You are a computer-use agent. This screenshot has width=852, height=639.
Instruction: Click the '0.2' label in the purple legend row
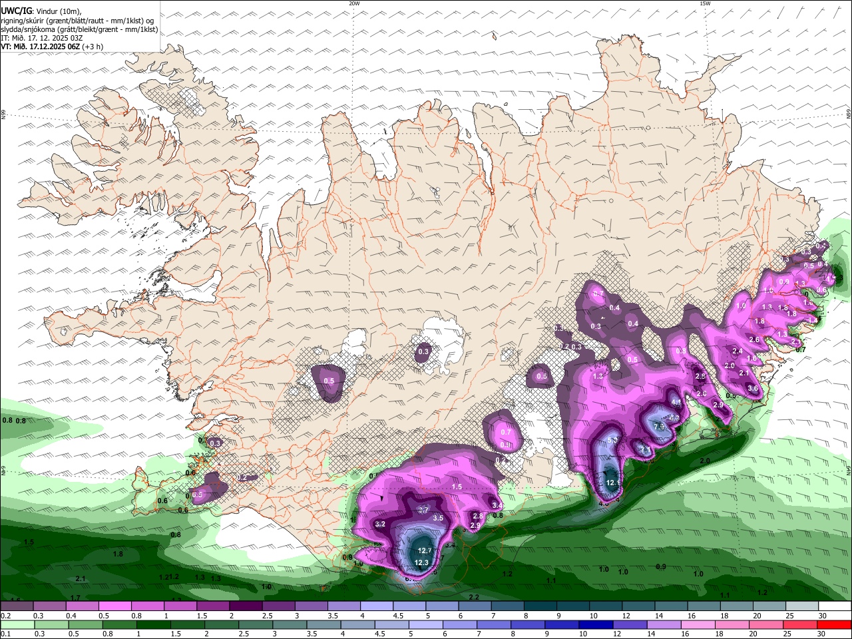6,616
